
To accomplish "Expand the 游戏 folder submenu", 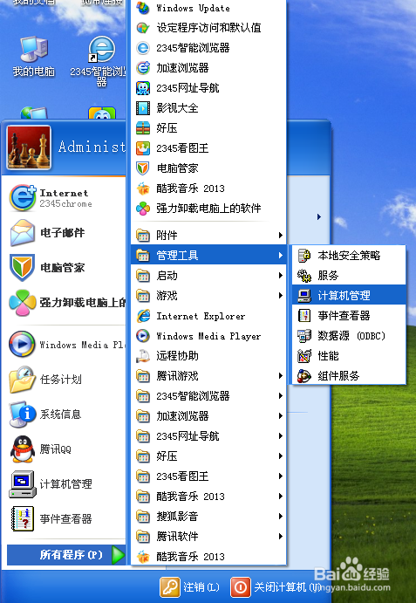I will [208, 295].
